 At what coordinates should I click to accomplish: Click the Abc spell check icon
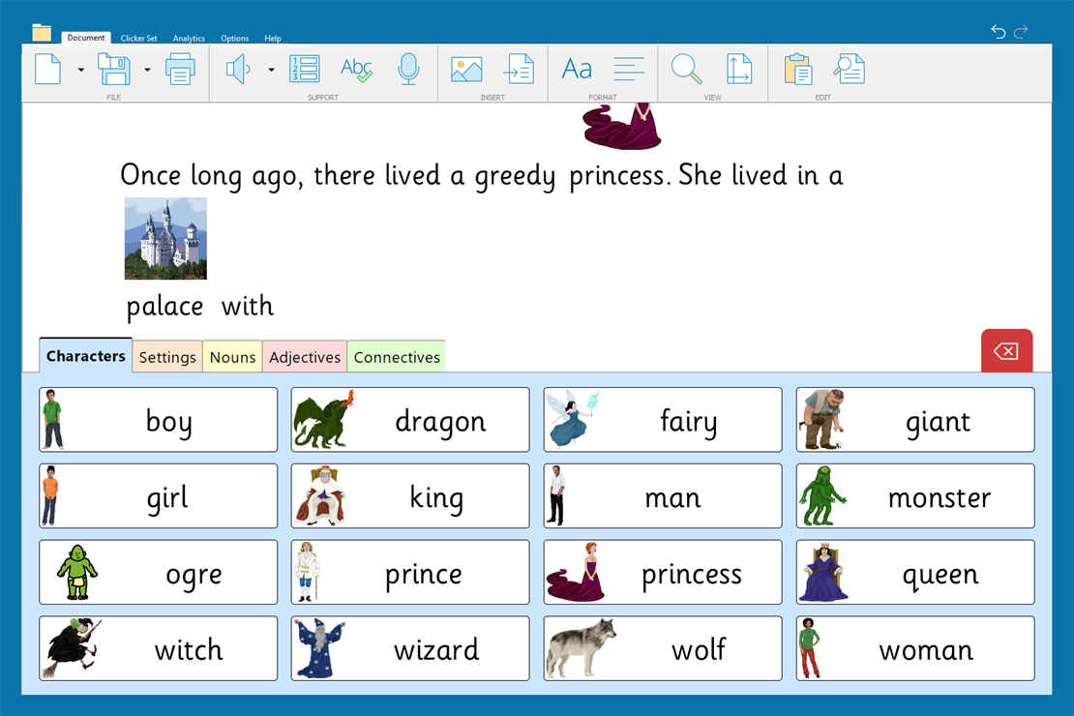(x=356, y=70)
